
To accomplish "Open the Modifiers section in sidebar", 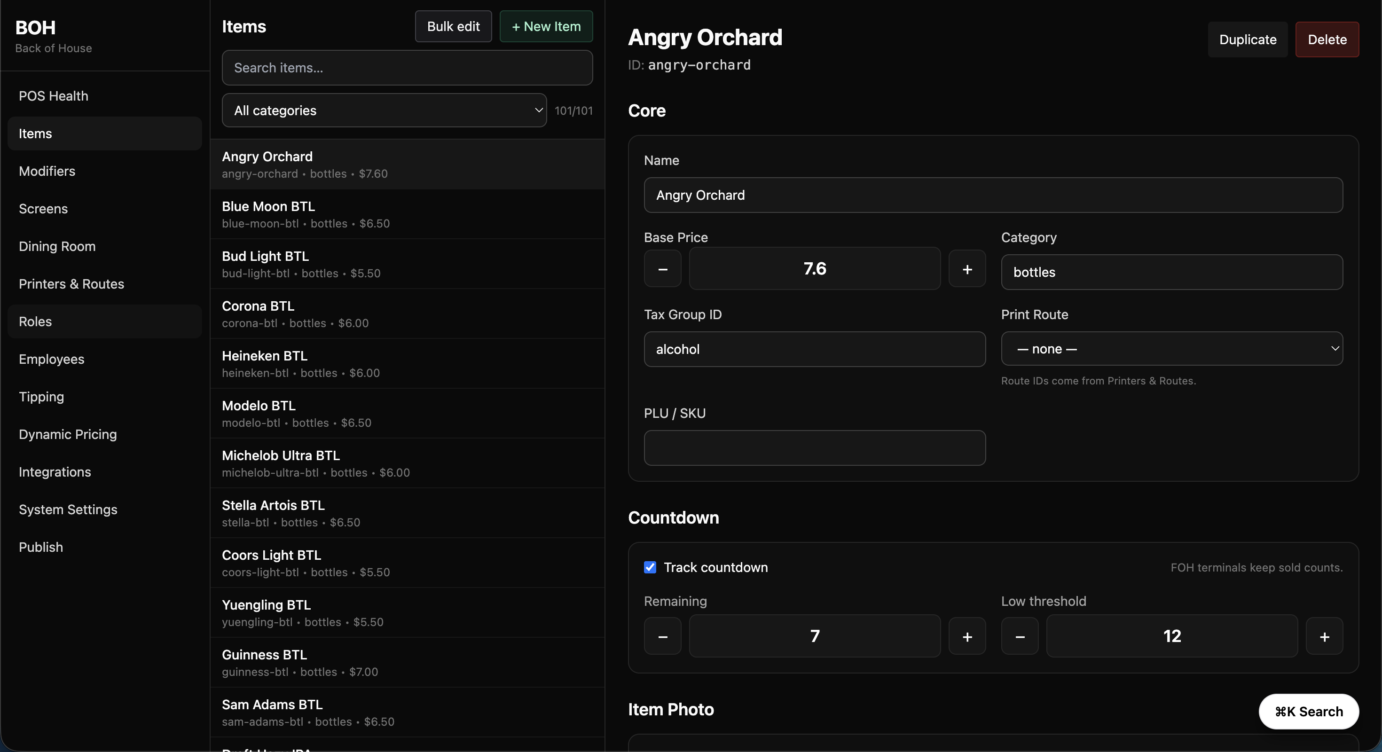I will 47,171.
